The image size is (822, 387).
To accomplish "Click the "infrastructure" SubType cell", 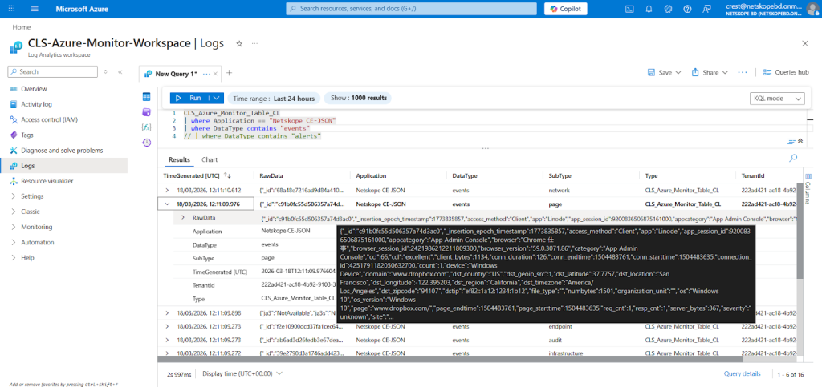I will click(566, 353).
